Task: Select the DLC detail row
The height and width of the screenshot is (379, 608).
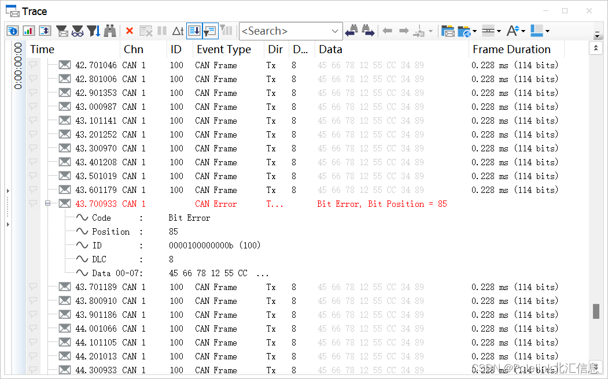Action: (x=125, y=259)
